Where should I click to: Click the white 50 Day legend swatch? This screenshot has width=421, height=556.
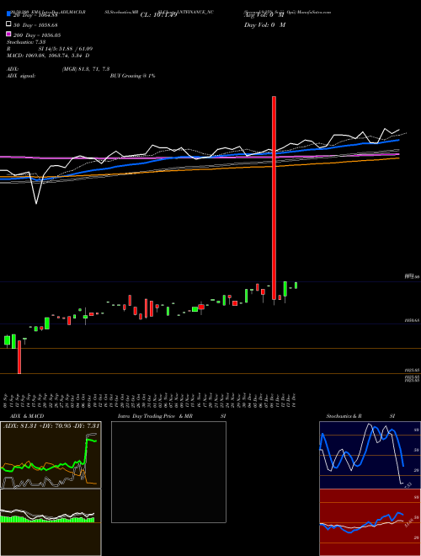click(x=8, y=24)
